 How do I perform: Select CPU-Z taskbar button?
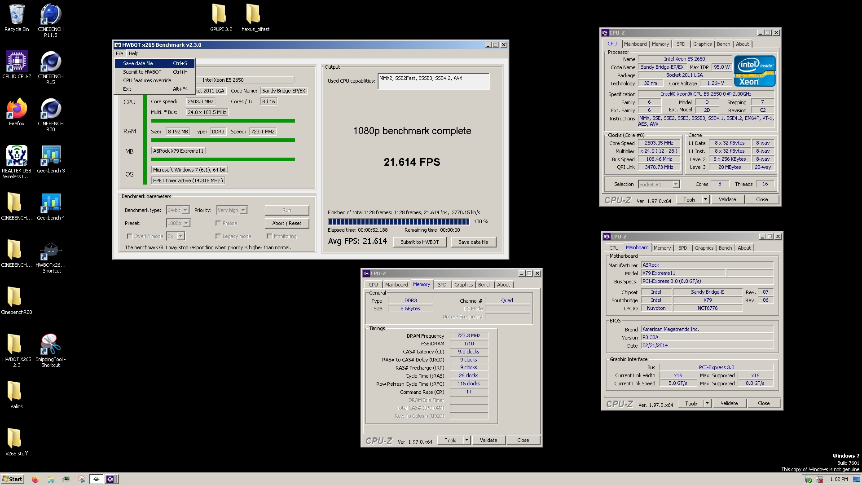(112, 479)
